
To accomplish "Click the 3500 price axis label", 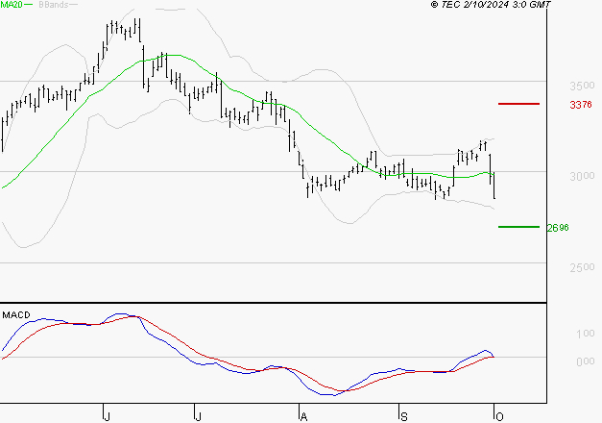I will [x=582, y=86].
